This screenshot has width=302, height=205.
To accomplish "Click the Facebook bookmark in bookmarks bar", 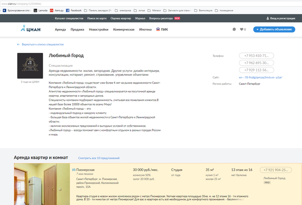I will point(74,10).
